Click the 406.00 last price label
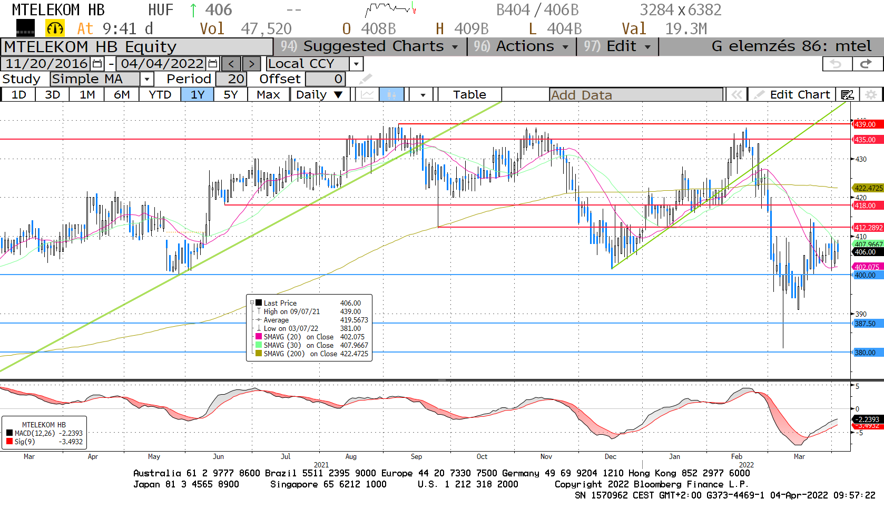This screenshot has width=884, height=518. 867,252
